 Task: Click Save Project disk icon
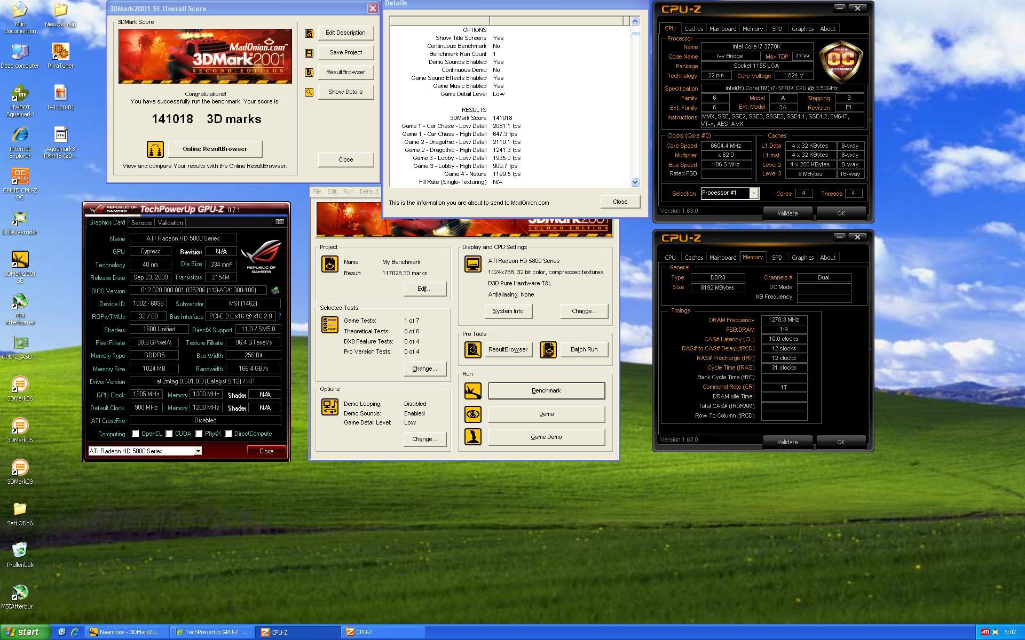click(309, 53)
